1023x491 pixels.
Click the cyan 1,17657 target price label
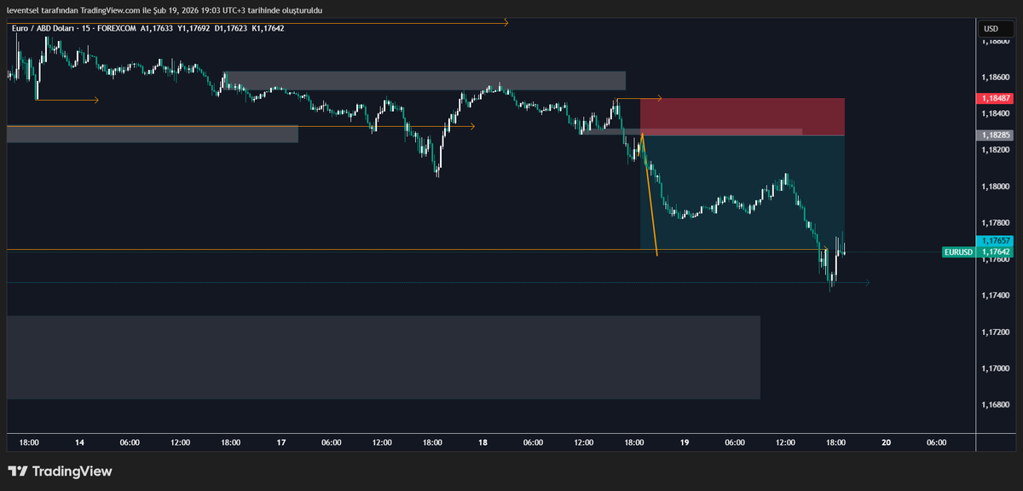coord(995,241)
